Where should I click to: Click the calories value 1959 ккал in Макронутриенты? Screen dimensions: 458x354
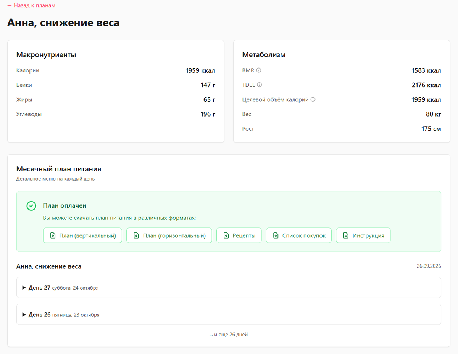[200, 70]
